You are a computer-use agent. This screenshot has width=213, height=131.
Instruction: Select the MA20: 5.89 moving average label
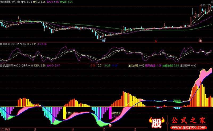tap(53, 2)
